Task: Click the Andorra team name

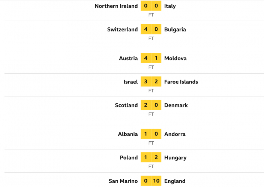Action: pyautogui.click(x=175, y=134)
